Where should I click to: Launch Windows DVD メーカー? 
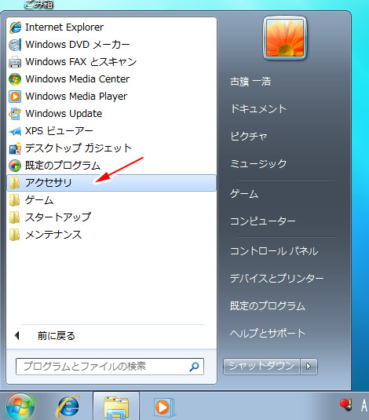point(111,45)
